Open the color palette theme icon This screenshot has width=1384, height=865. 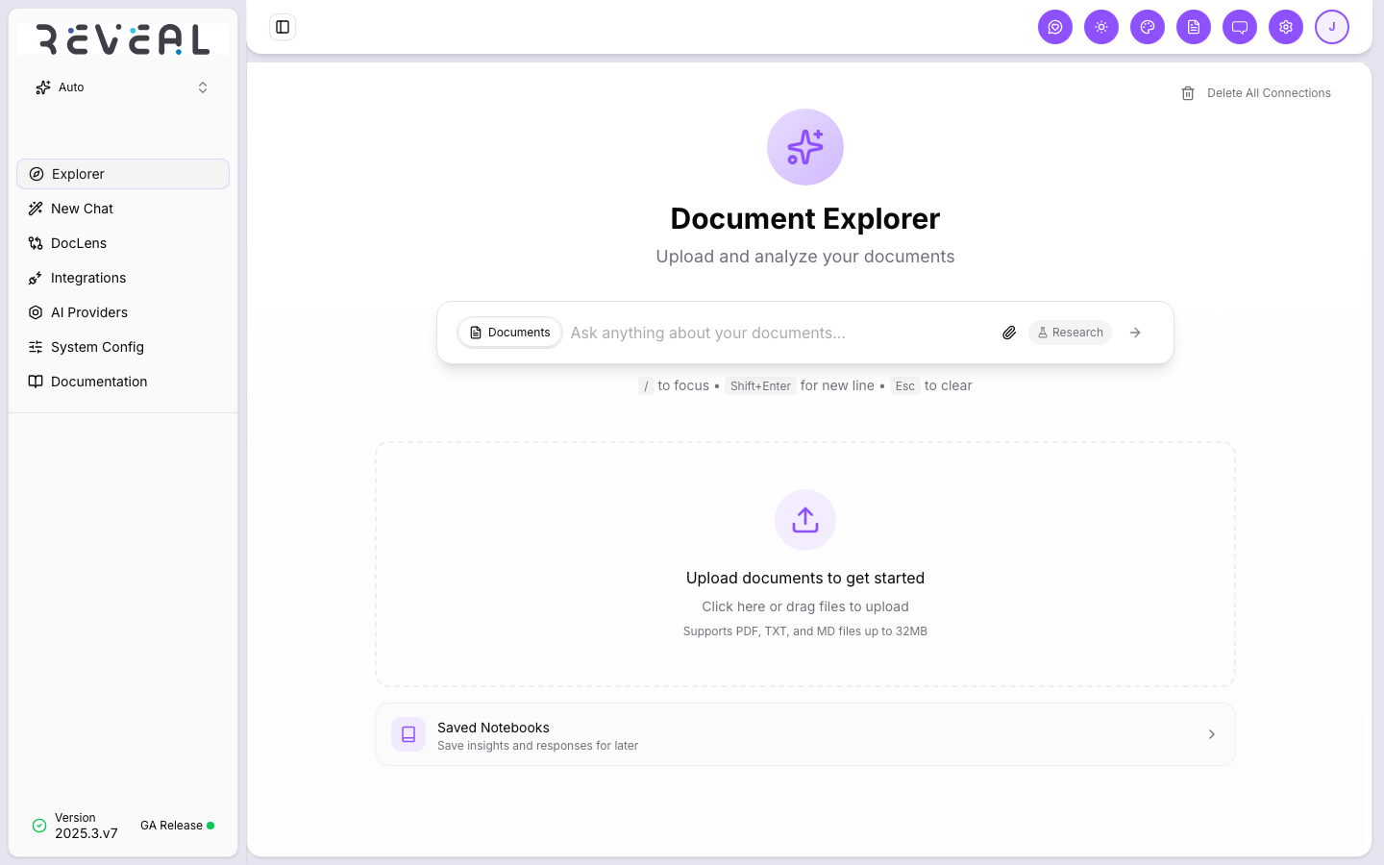1148,27
